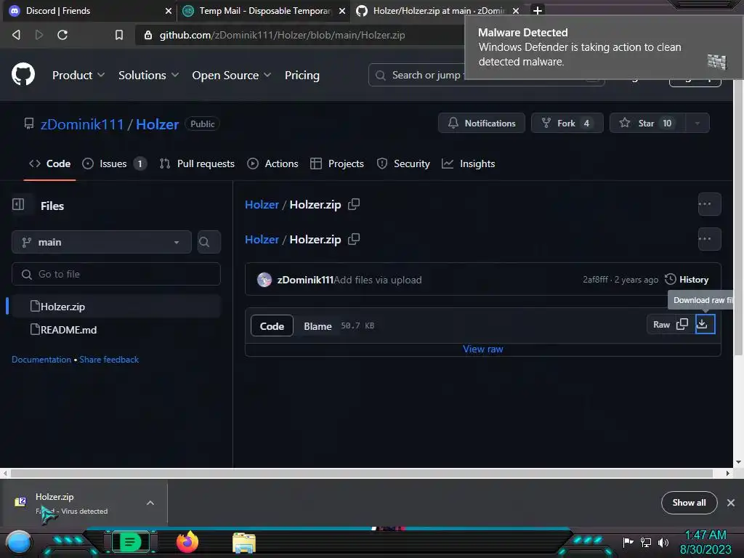Close the Discord Friends tab
The width and height of the screenshot is (744, 558).
click(168, 10)
